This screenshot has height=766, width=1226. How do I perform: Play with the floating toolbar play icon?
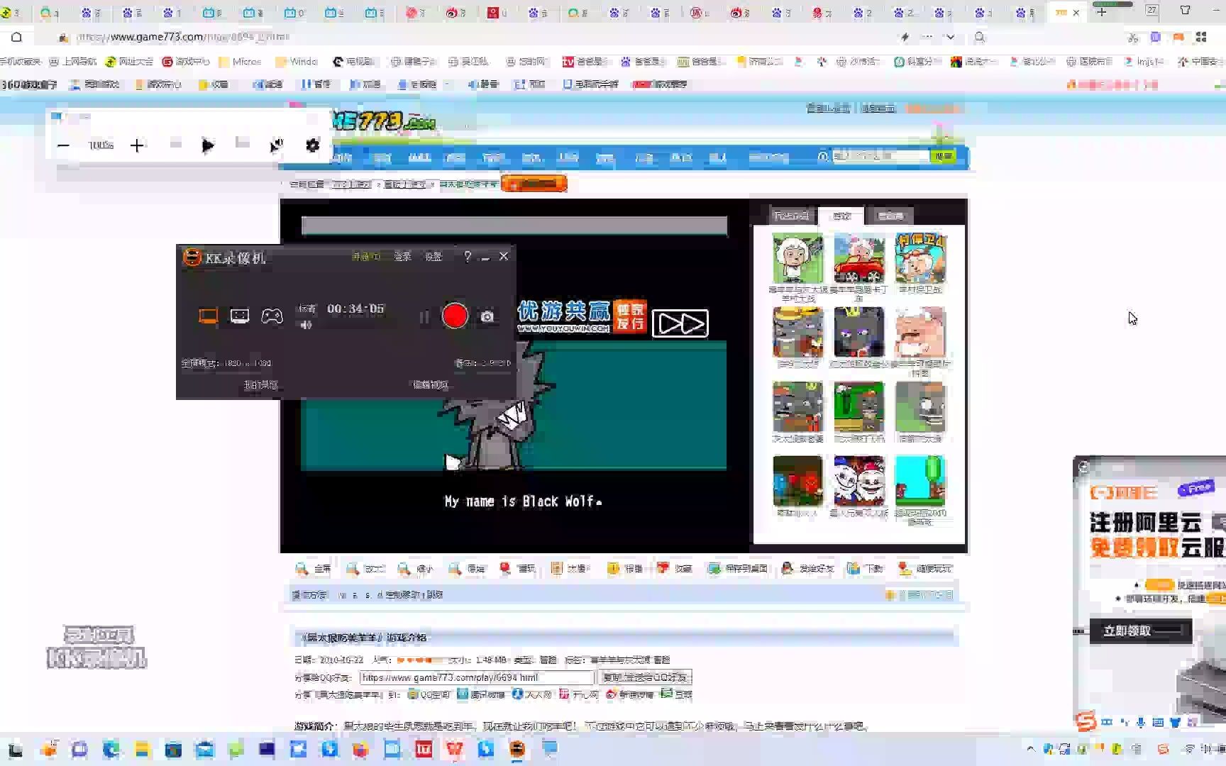coord(207,146)
